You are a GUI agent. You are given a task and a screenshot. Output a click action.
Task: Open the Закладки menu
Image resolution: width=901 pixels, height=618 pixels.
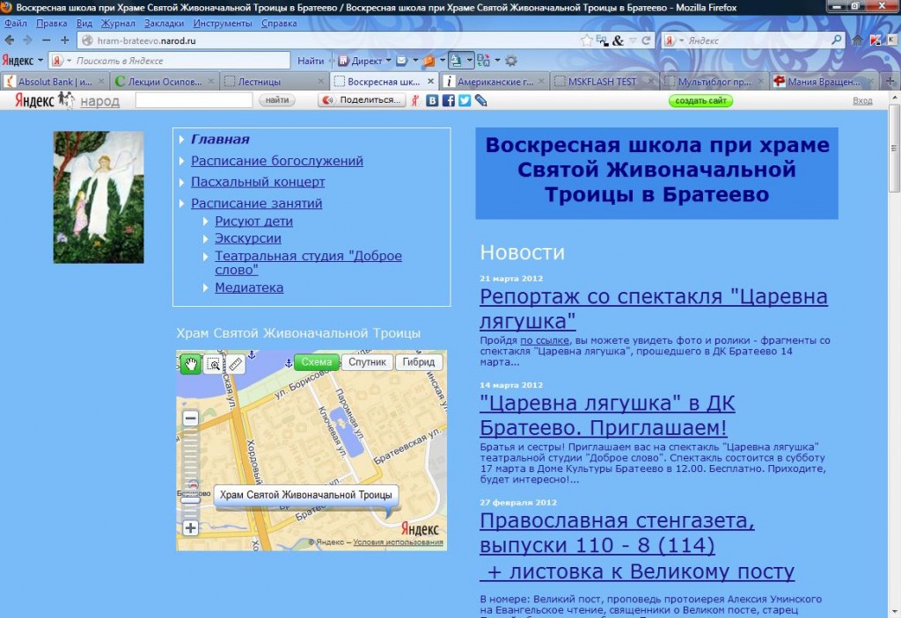coord(165,24)
